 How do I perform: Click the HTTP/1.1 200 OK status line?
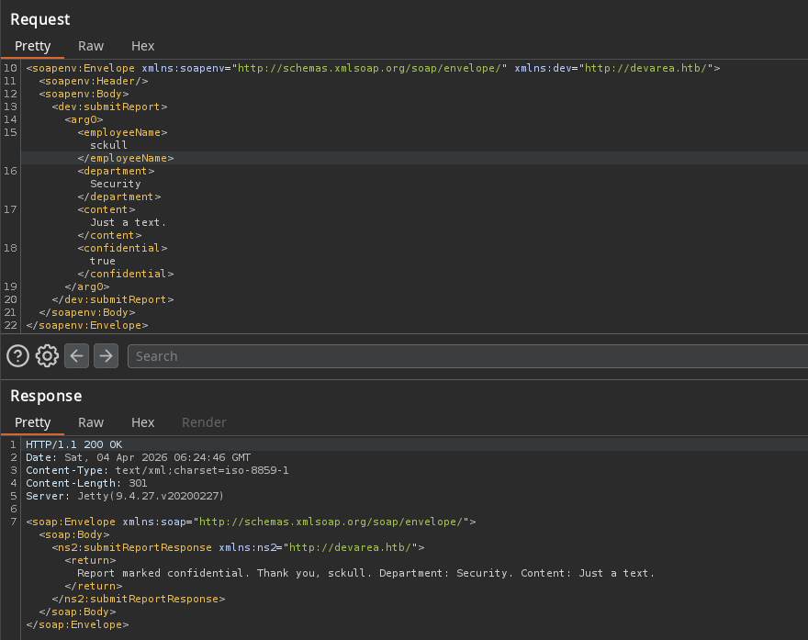click(x=74, y=444)
